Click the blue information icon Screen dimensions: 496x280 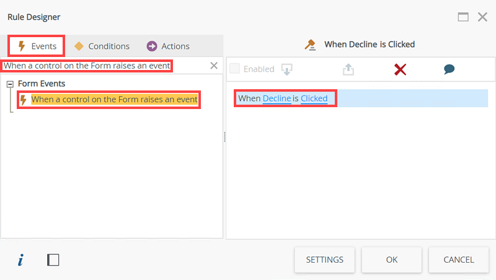[x=20, y=260]
